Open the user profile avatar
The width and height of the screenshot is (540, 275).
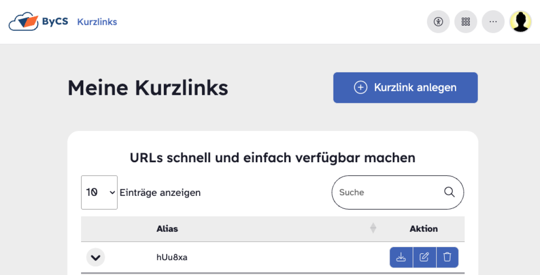point(521,22)
